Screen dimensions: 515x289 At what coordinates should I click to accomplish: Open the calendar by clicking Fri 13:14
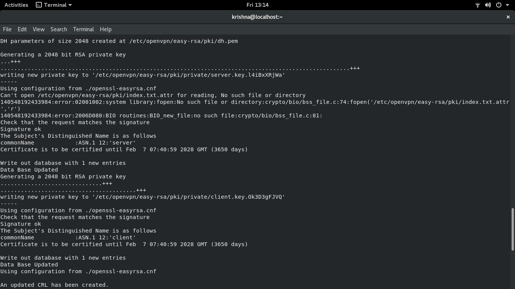click(257, 5)
